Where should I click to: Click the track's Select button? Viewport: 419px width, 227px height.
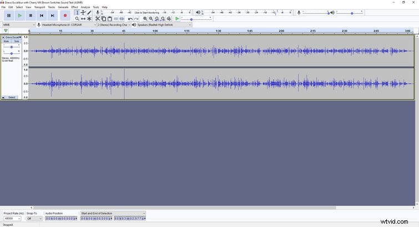[12, 97]
